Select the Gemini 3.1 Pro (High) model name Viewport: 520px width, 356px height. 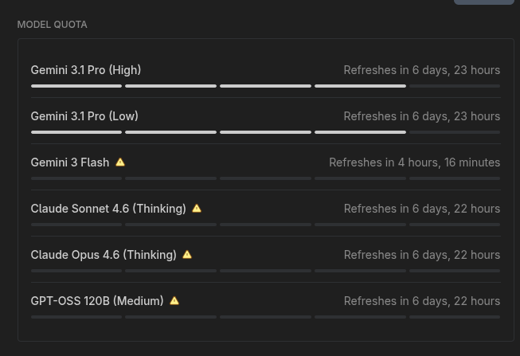(x=86, y=70)
